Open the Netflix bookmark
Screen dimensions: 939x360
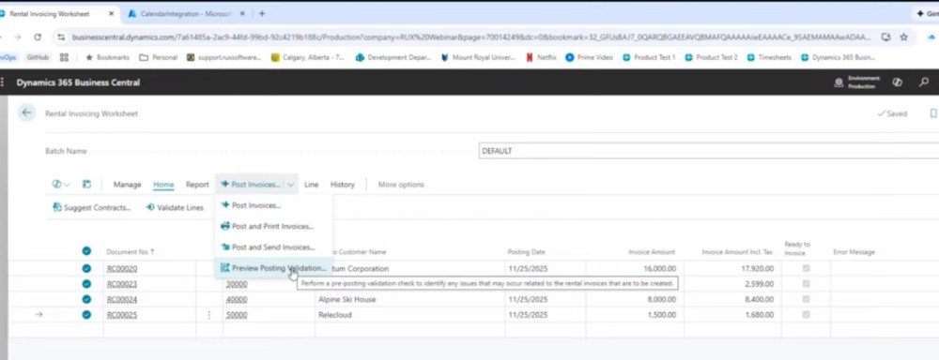541,57
